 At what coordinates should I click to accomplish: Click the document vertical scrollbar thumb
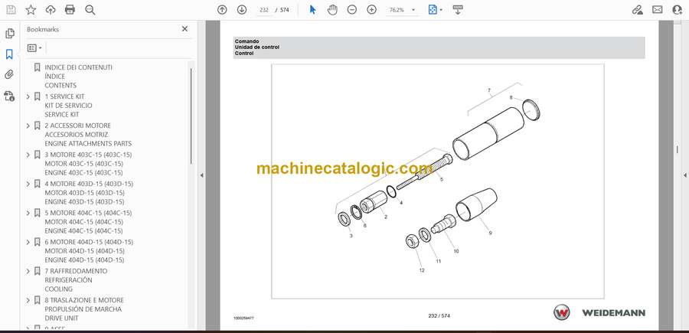click(678, 149)
